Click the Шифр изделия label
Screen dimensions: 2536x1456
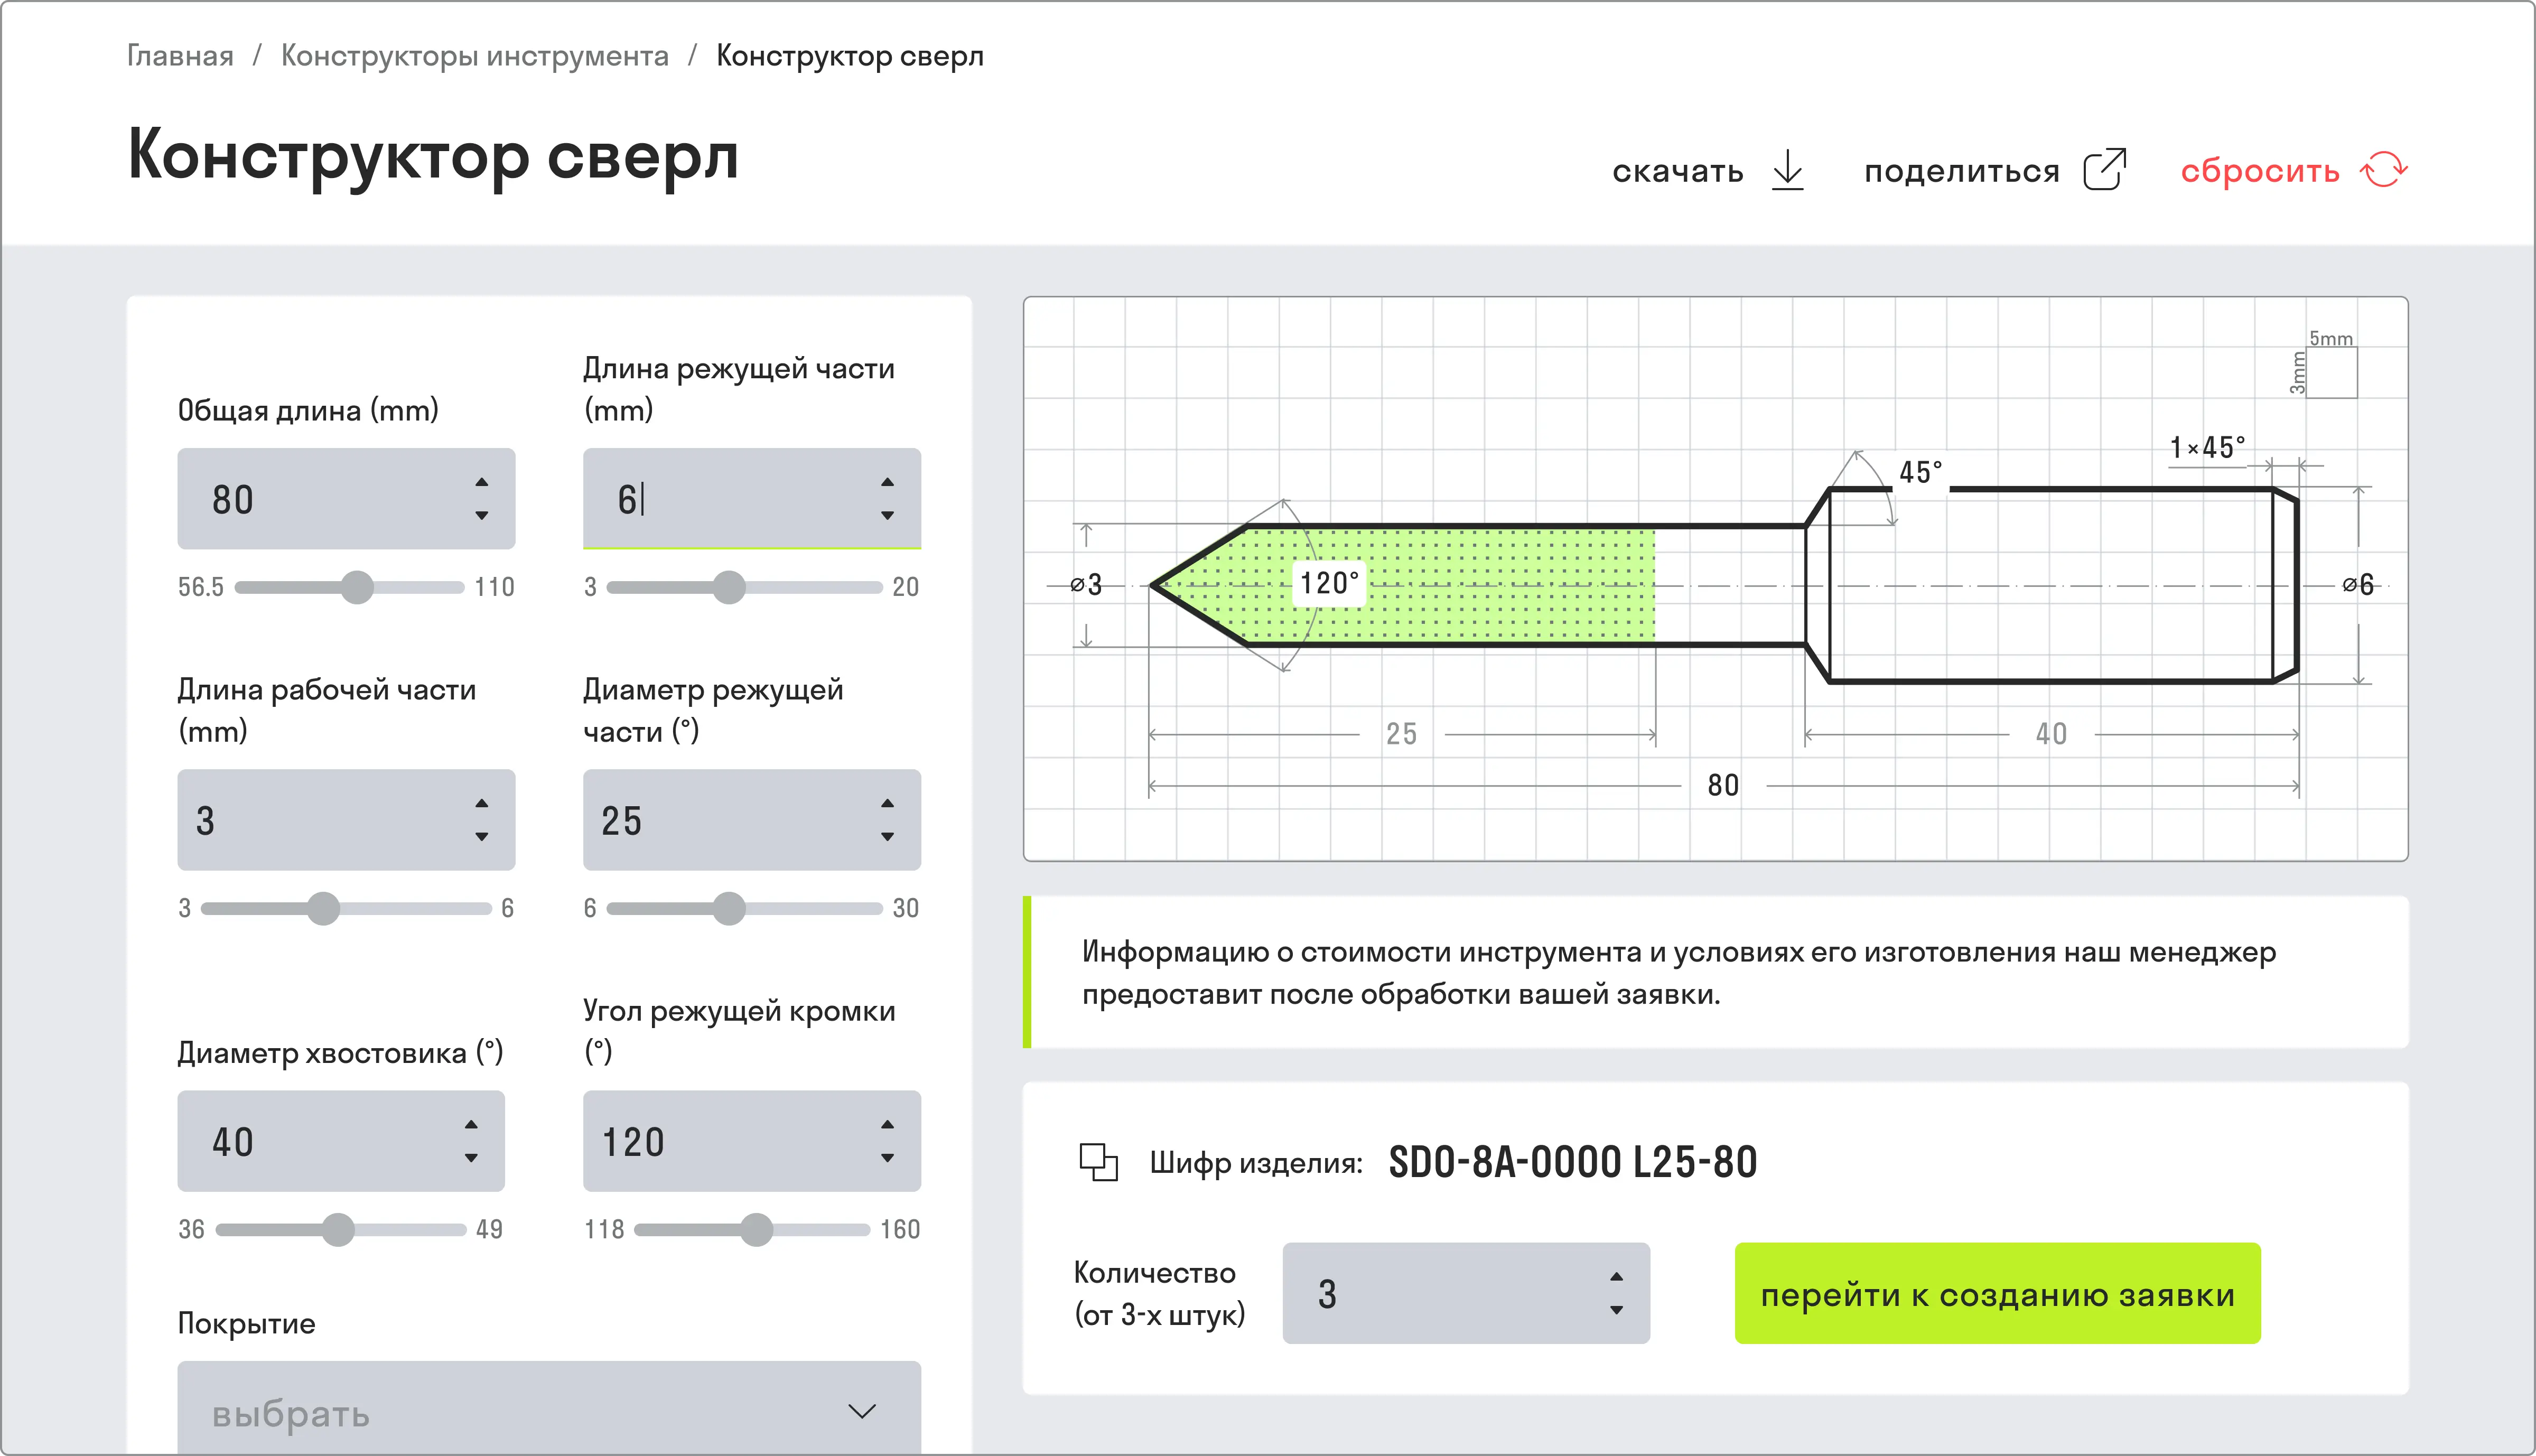[x=1256, y=1163]
